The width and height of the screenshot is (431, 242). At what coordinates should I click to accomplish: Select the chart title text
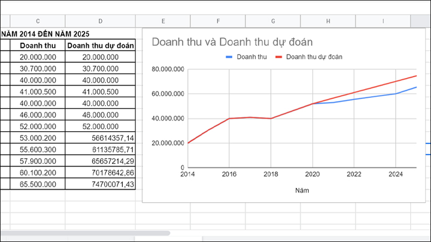coord(233,41)
